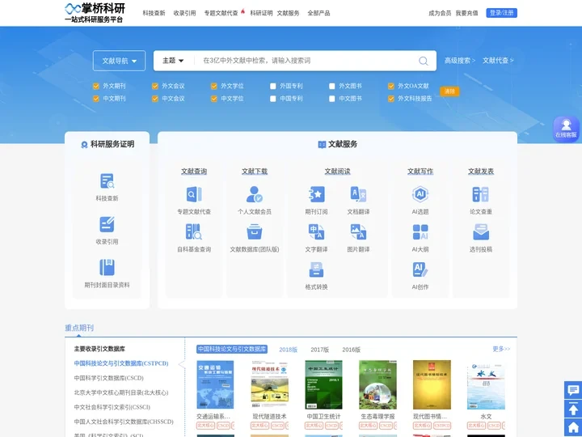Open AI选题 icon
This screenshot has height=437, width=582.
(420, 194)
